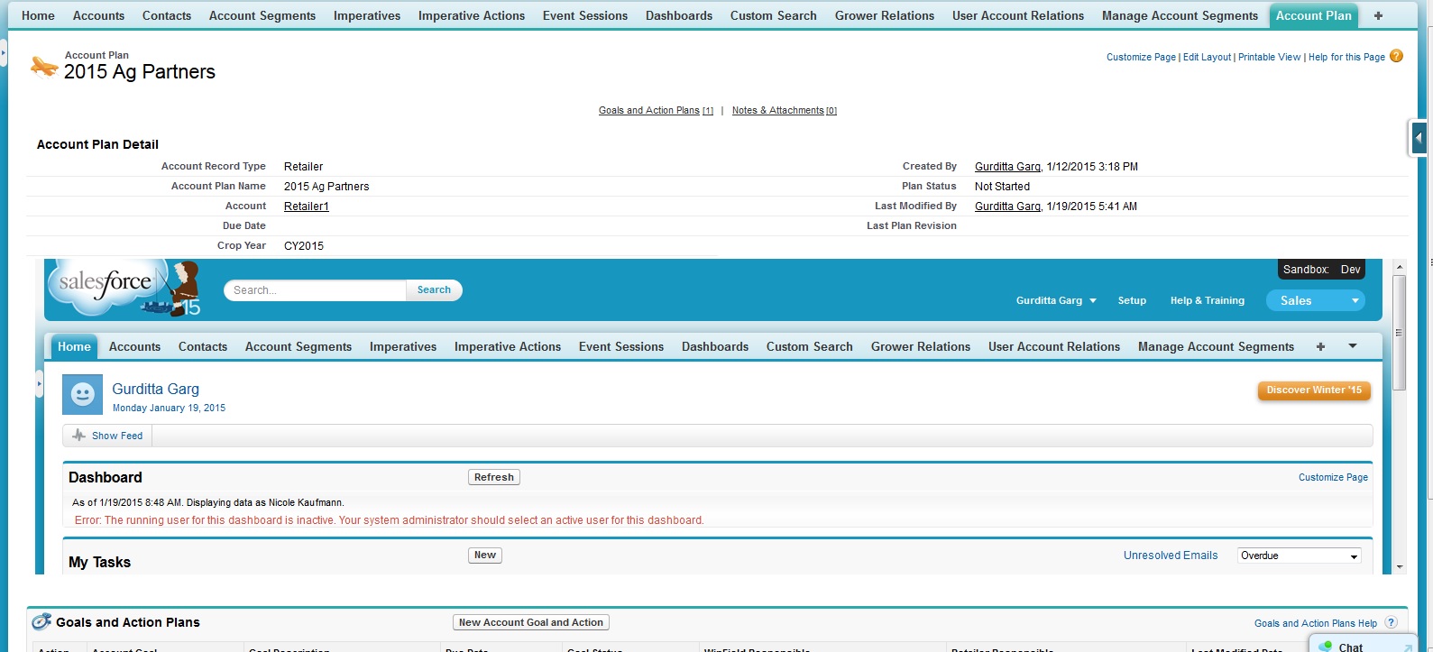Open Setup in the embedded header

point(1132,300)
